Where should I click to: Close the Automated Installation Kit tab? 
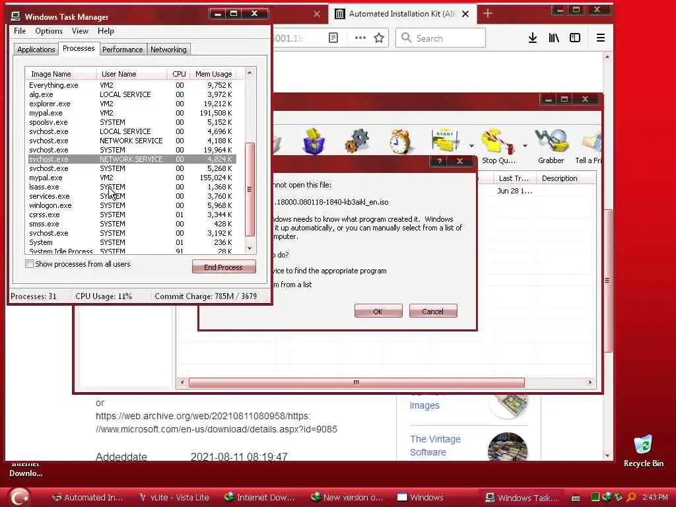click(465, 14)
